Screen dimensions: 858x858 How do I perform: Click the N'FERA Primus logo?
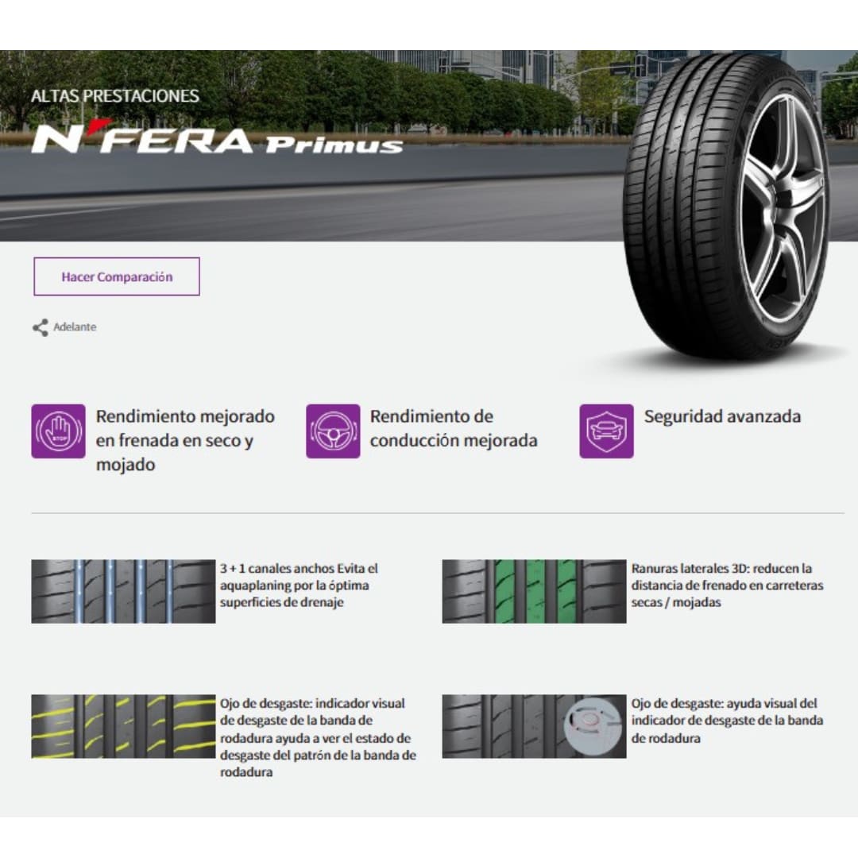tap(217, 137)
